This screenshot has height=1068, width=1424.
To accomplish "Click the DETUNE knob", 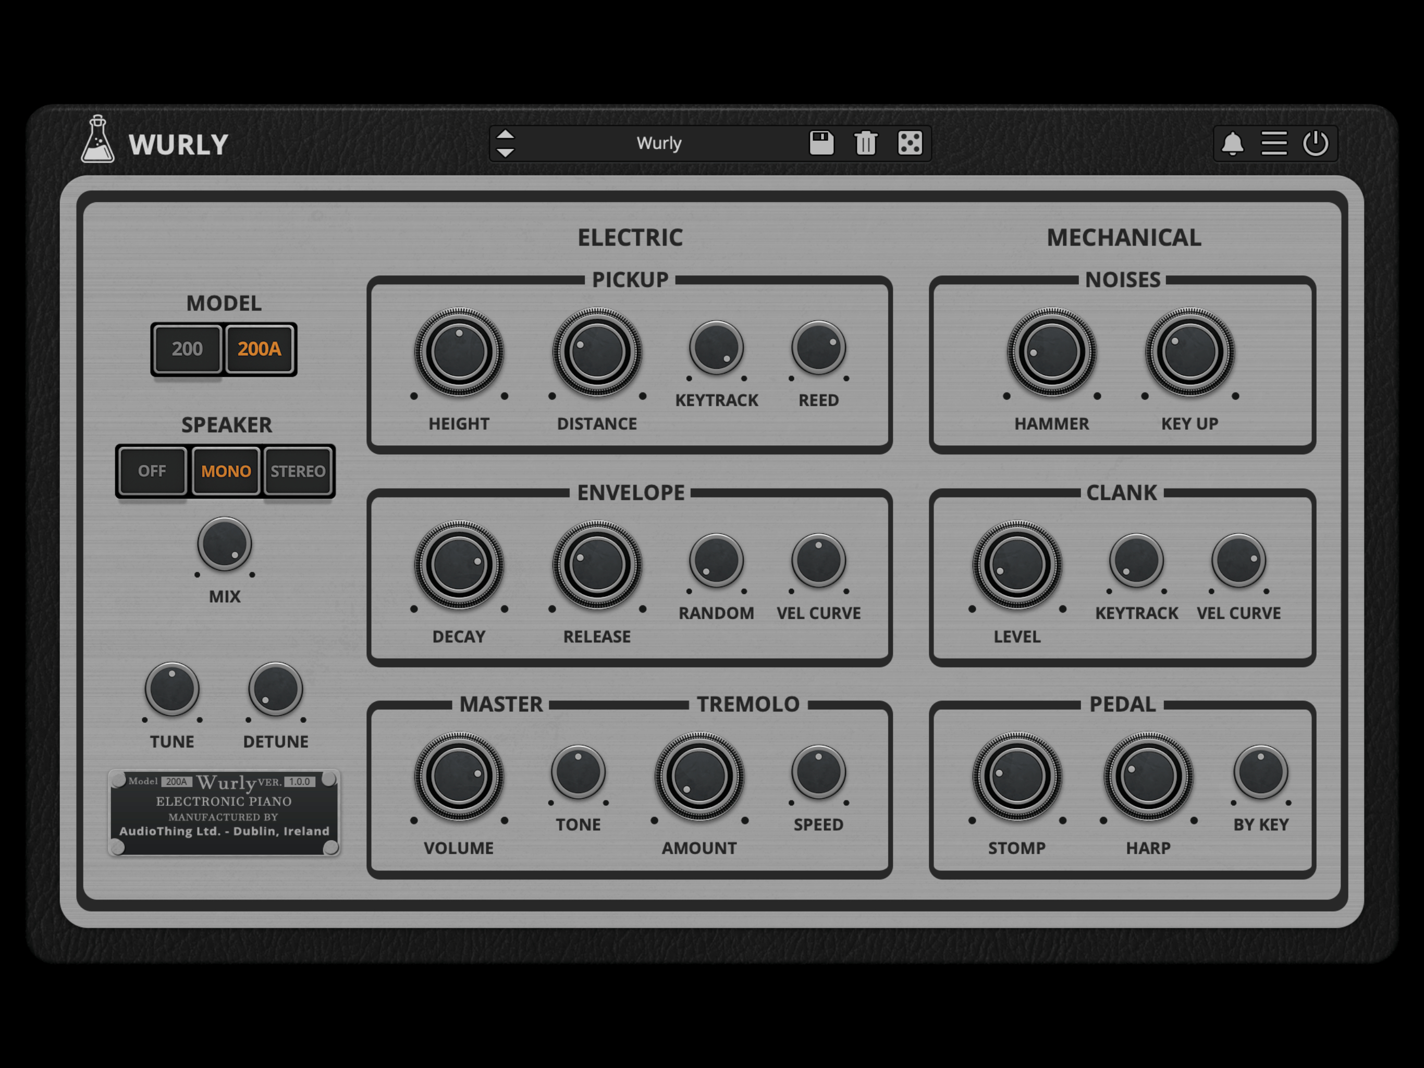I will 276,689.
